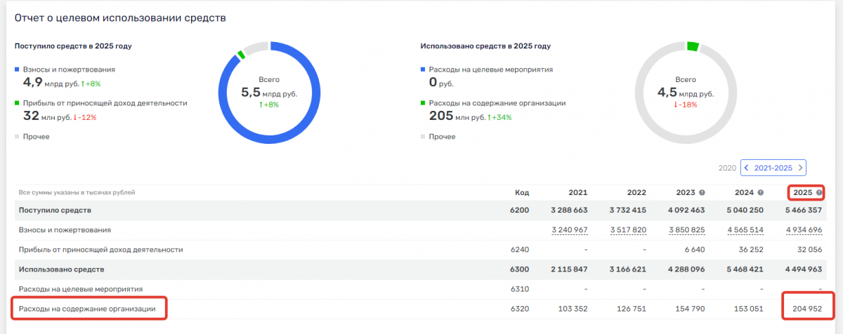This screenshot has height=334, width=843.
Task: Click the green segment of the used funds donut
Action: [693, 47]
